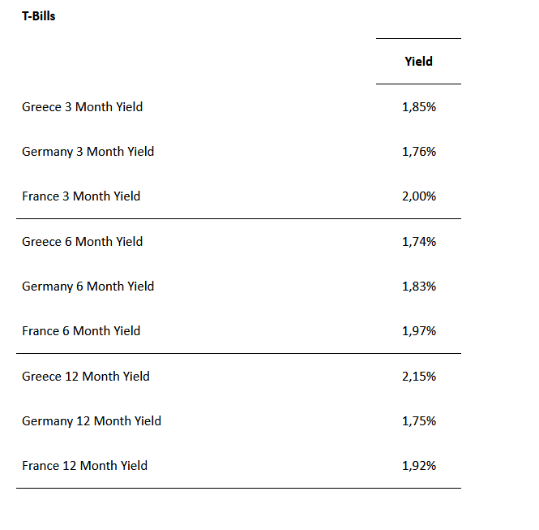Click the 1,76% yield value
Screen dimensions: 539x530
tap(419, 152)
